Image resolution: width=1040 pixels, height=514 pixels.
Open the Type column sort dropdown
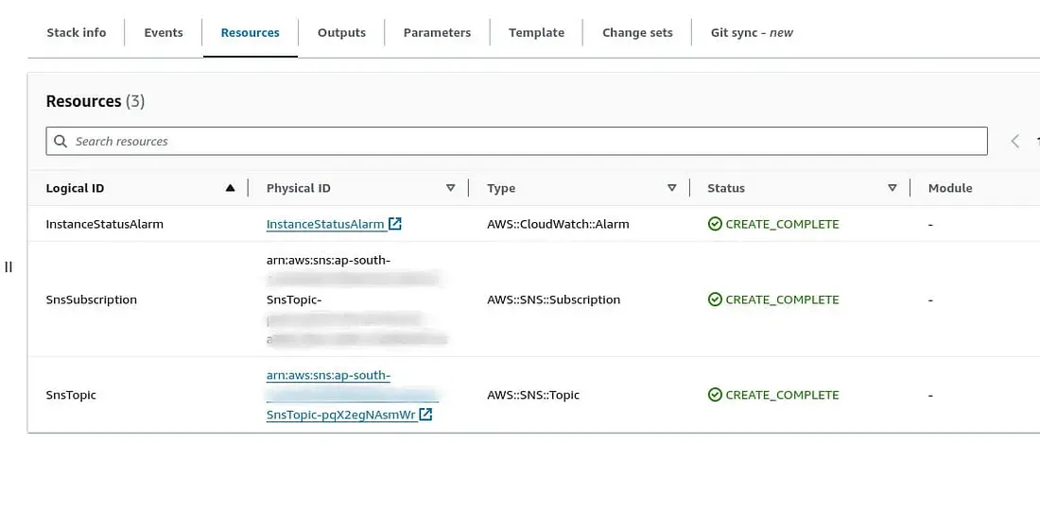[x=671, y=188]
